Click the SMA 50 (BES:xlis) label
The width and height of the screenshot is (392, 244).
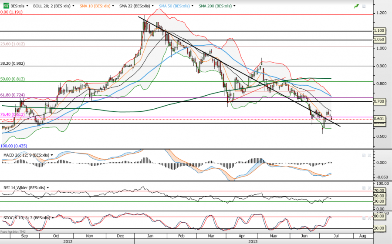click(x=175, y=6)
